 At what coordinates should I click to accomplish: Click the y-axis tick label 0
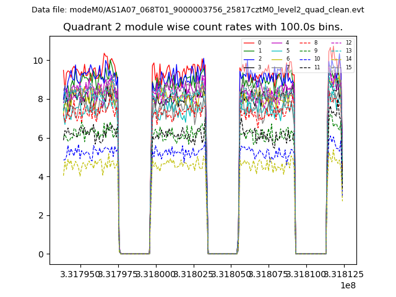pyautogui.click(x=40, y=254)
